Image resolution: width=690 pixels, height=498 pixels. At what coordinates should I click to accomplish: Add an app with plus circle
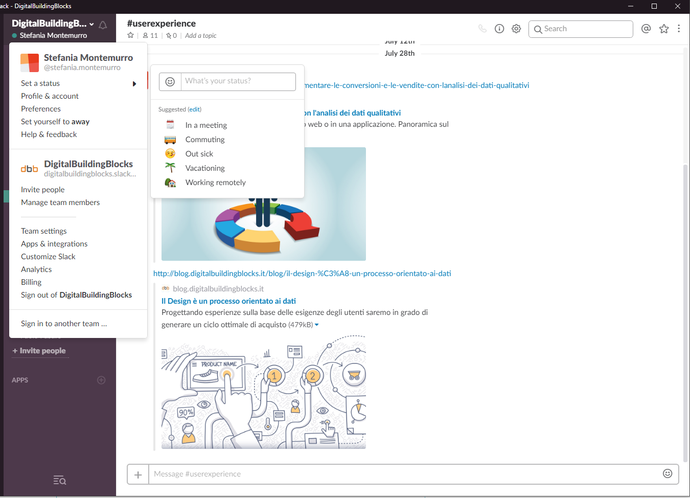[x=101, y=380]
